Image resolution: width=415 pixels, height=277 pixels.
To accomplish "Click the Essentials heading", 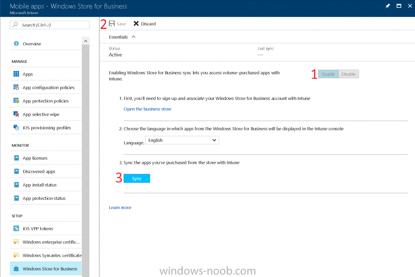I will tap(118, 37).
